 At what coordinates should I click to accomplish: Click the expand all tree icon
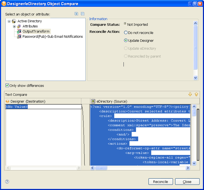click(76, 14)
